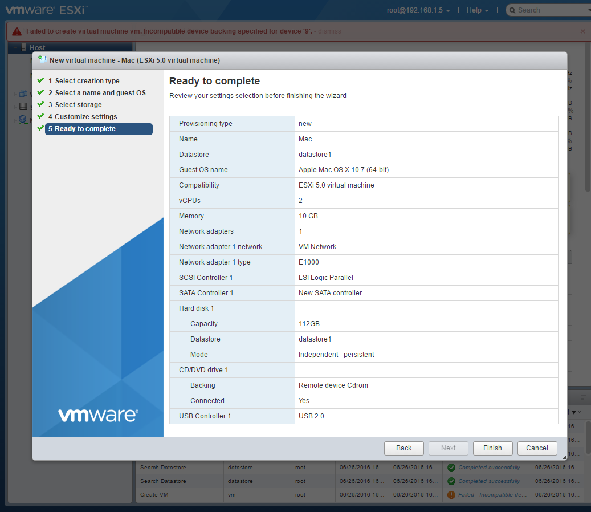Click the resize grip at dialog corner
Screen dimensions: 591x512
pos(564,457)
